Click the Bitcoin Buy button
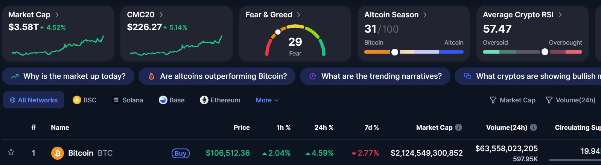601x165 pixels. point(180,153)
